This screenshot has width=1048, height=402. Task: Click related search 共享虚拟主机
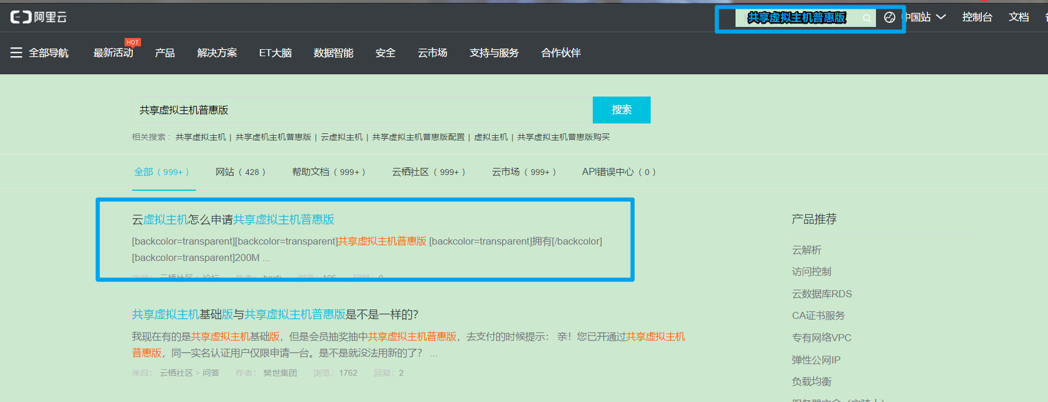pos(201,137)
